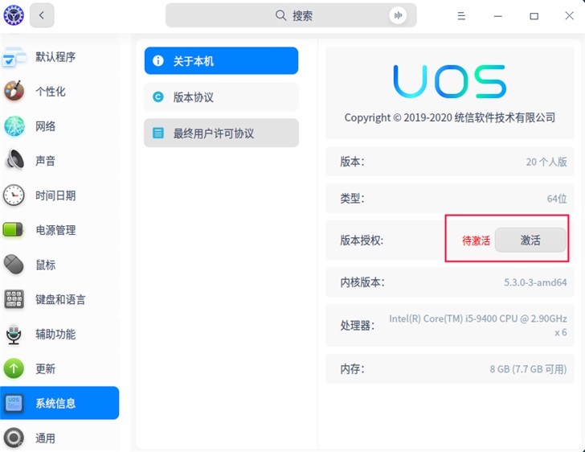
Task: Click the Copyright 2019-2020 text
Action: tap(449, 117)
